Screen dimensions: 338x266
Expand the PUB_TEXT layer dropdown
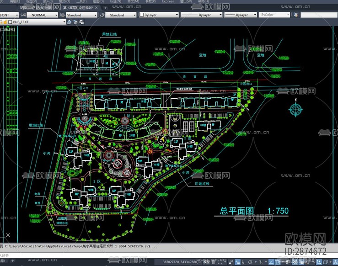(x=64, y=22)
